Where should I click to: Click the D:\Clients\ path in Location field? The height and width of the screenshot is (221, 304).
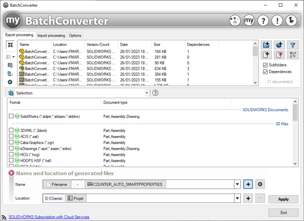54,199
